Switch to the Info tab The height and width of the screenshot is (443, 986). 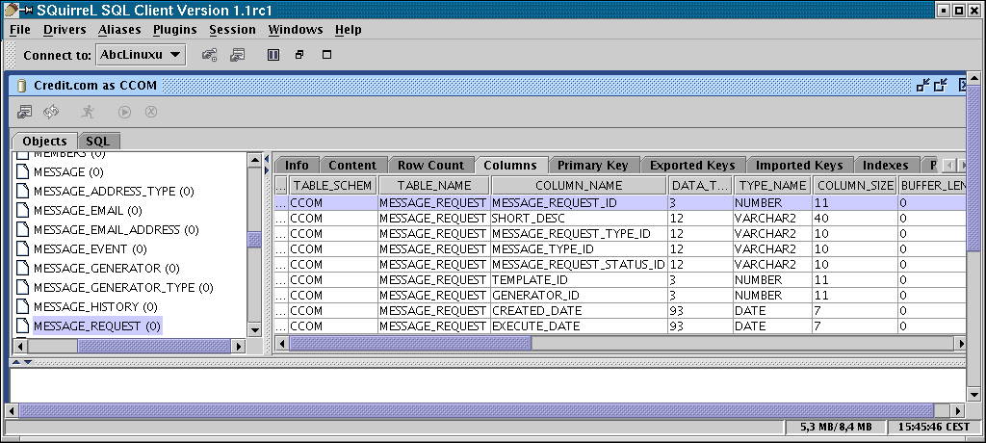(x=297, y=166)
